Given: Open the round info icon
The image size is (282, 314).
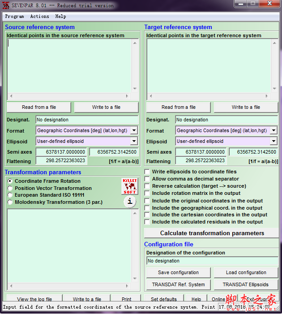Looking at the screenshot, I should click(x=129, y=202).
